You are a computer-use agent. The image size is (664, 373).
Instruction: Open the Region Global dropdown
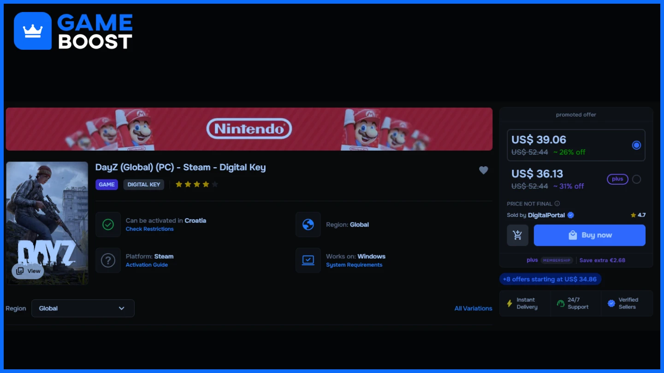(83, 309)
